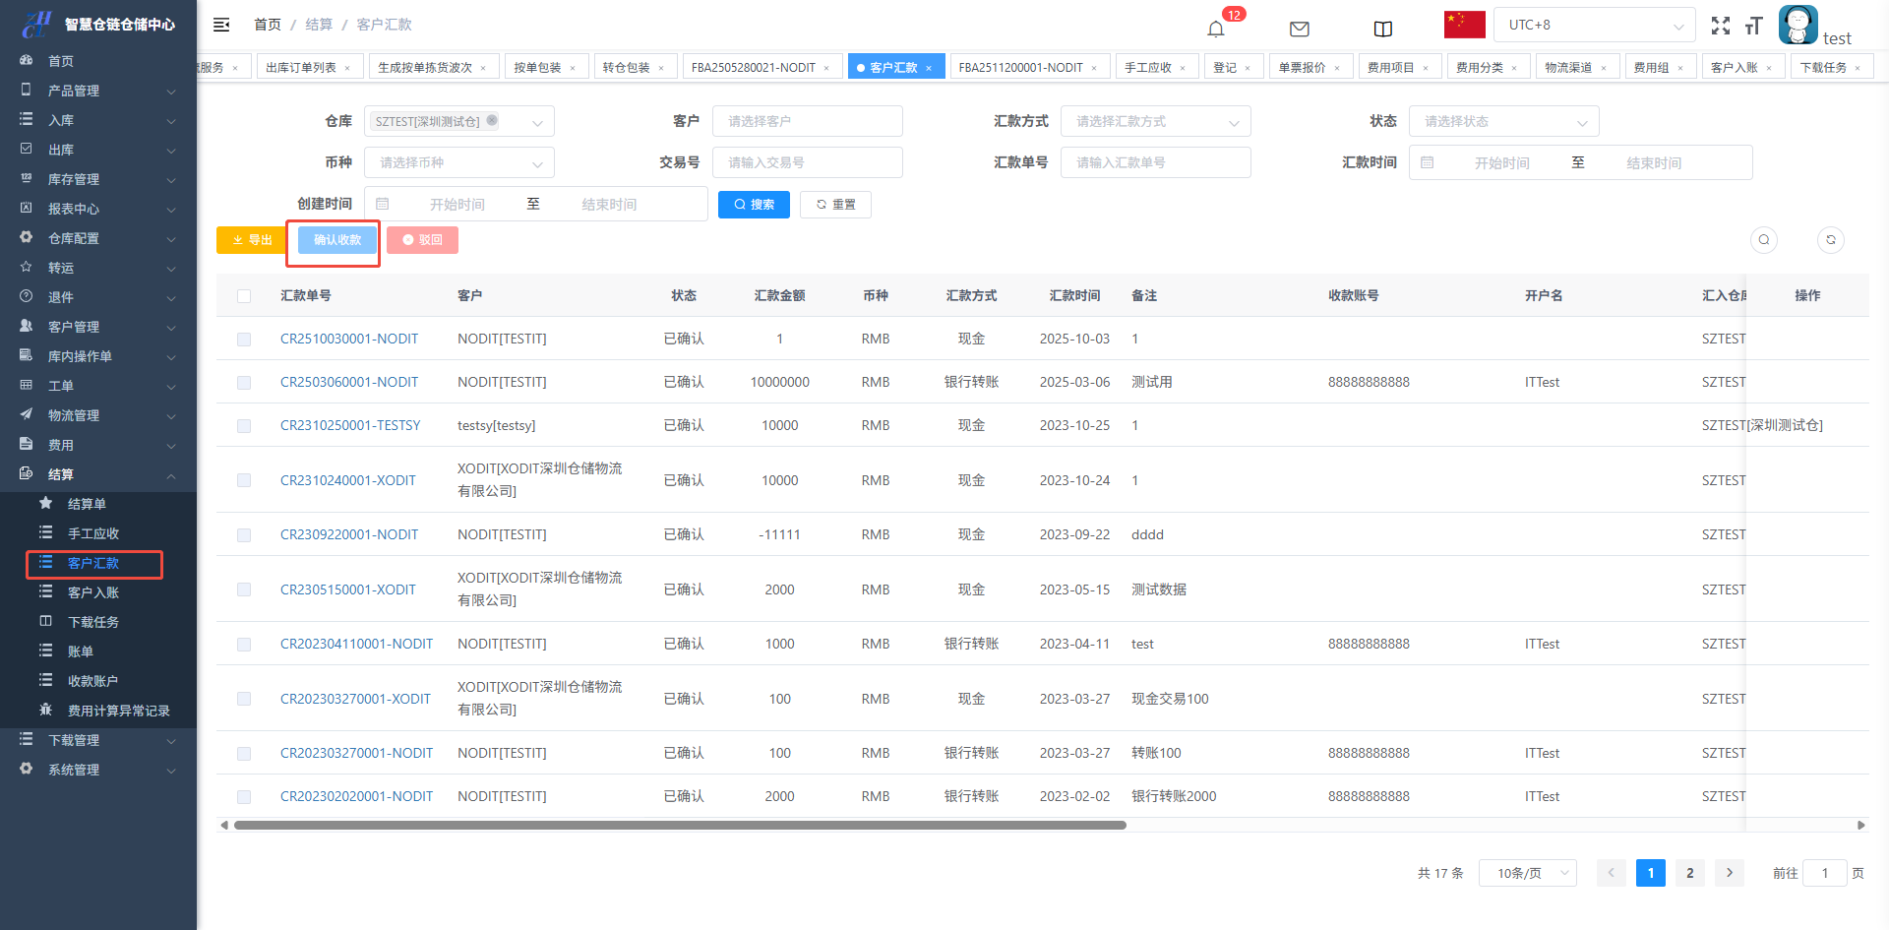Open the documentation book icon

1382,29
